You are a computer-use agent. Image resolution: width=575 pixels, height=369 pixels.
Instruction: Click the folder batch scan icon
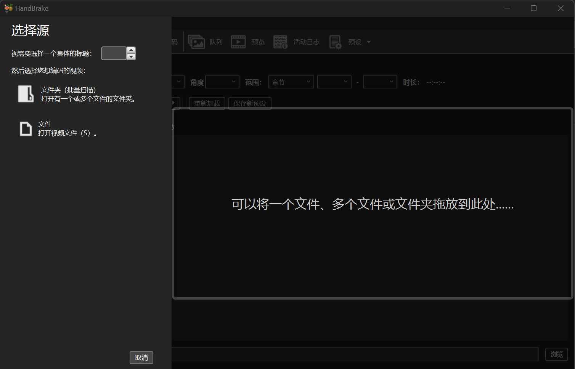pyautogui.click(x=26, y=94)
